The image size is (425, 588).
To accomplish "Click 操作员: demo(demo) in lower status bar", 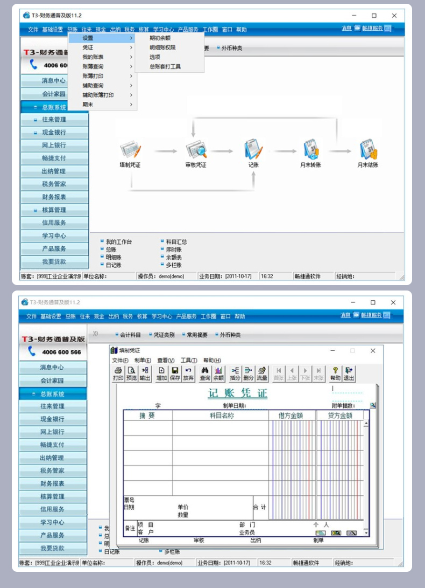I will point(159,563).
